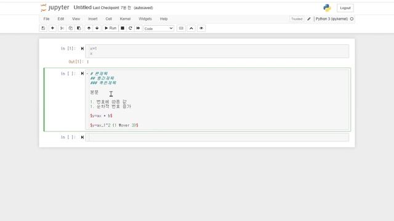The image size is (394, 221).
Task: Open the Help menu
Action: click(x=164, y=19)
